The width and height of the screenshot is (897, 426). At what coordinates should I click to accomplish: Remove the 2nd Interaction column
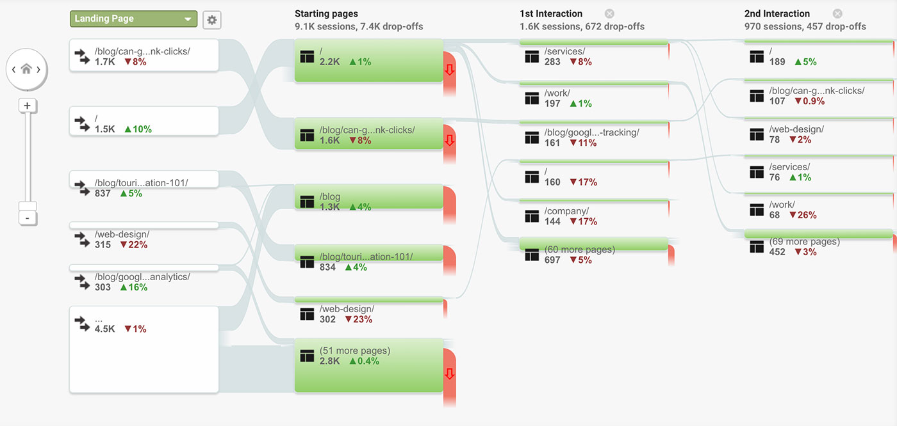coord(837,13)
